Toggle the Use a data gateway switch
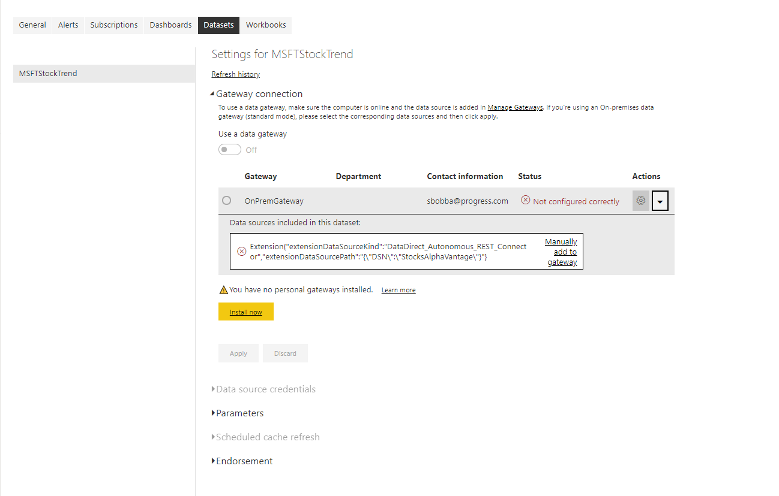779x496 pixels. pyautogui.click(x=229, y=150)
